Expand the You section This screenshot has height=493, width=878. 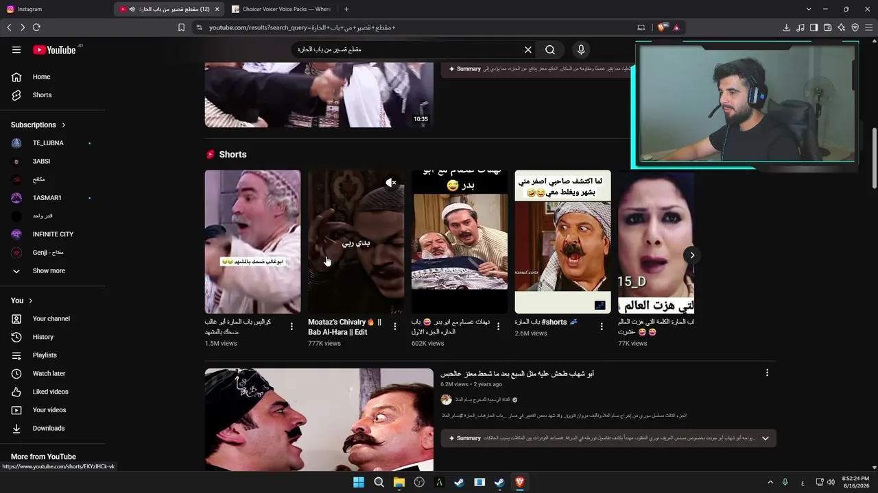click(x=22, y=301)
